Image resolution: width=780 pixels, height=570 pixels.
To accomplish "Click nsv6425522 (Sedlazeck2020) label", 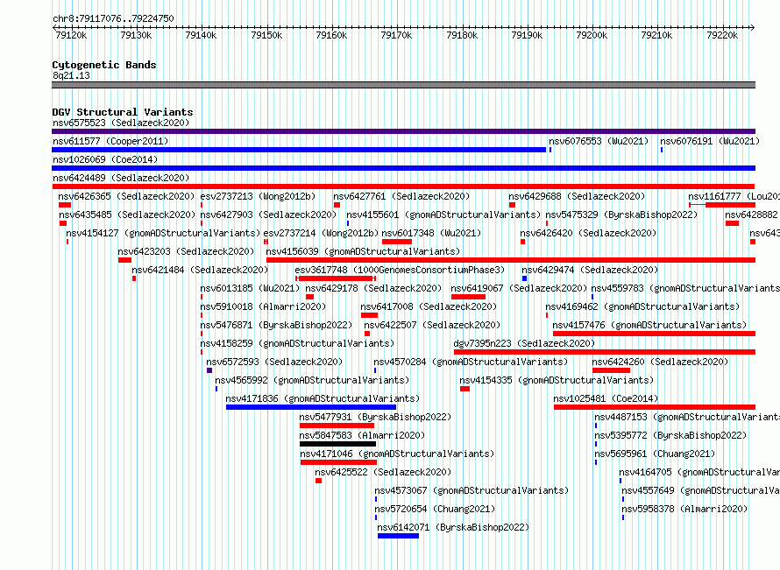I will click(x=383, y=472).
